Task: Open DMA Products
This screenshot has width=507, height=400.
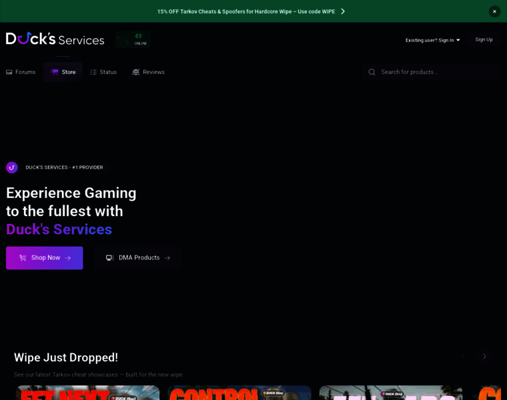Action: tap(138, 258)
